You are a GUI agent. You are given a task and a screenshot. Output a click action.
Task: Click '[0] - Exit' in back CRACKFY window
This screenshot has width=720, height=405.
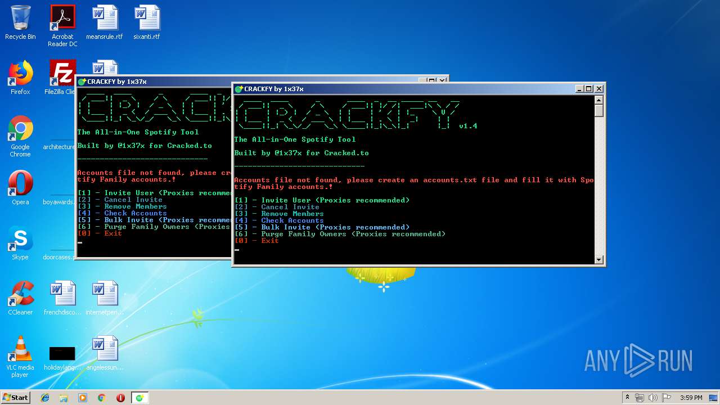coord(100,233)
